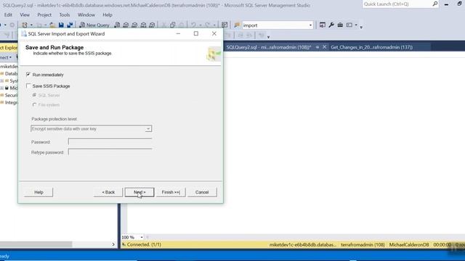Screen dimensions: 465x261
Task: Expand the Mic database node in tree
Action: pyautogui.click(x=1, y=88)
